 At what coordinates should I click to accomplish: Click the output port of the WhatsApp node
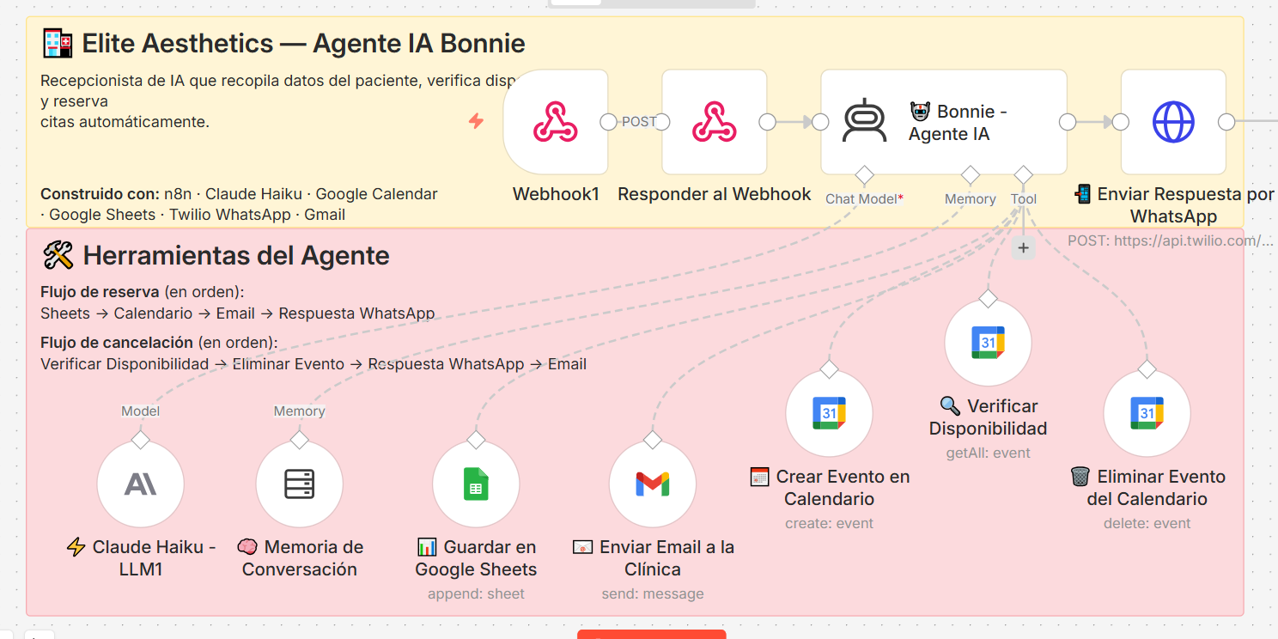coord(1226,122)
